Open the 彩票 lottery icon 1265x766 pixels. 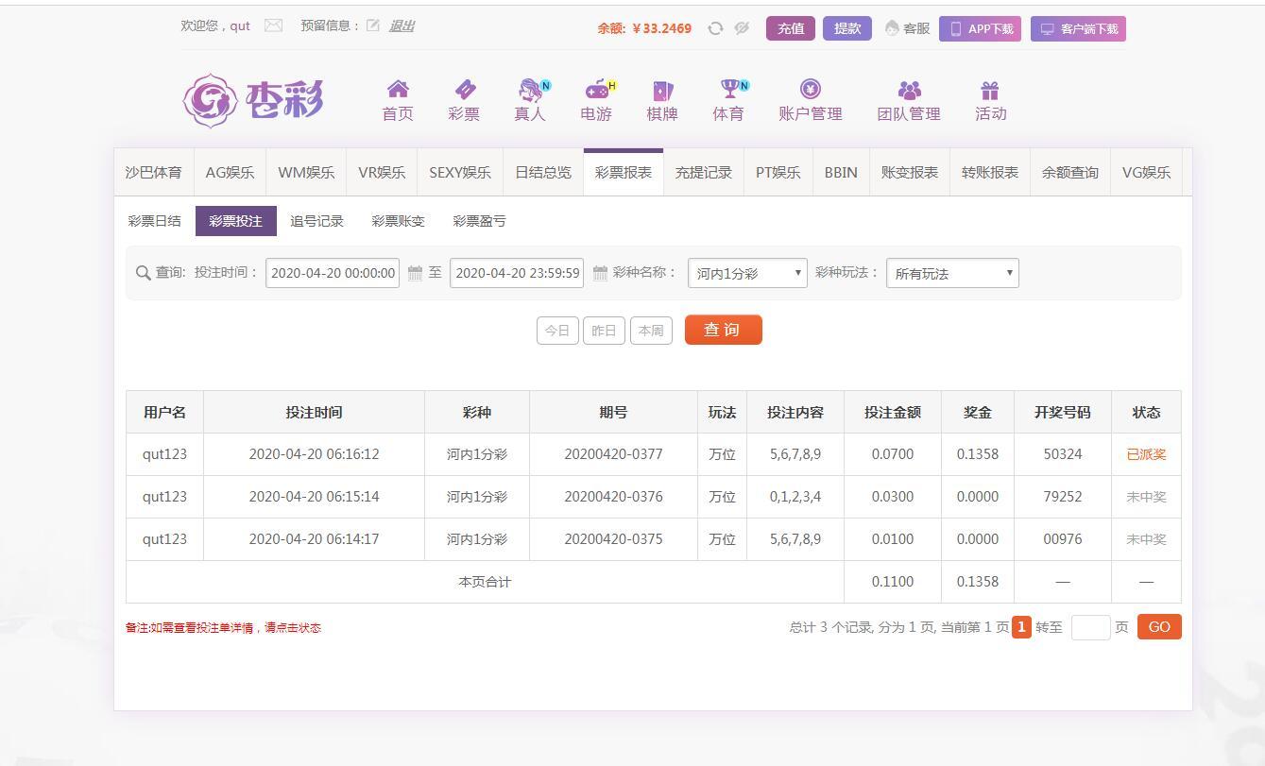click(464, 90)
